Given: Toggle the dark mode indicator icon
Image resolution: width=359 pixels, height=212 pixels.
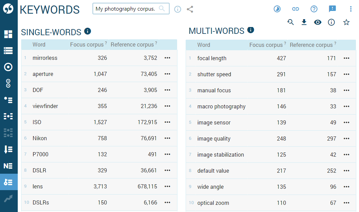Looking at the screenshot, I should (277, 9).
